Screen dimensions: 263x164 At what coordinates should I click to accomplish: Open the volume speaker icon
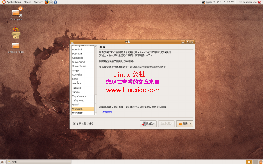[x=211, y=2]
